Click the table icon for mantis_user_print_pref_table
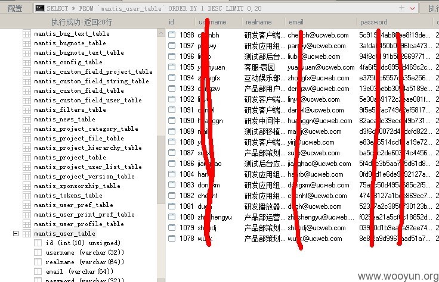The image size is (439, 282). point(27,214)
